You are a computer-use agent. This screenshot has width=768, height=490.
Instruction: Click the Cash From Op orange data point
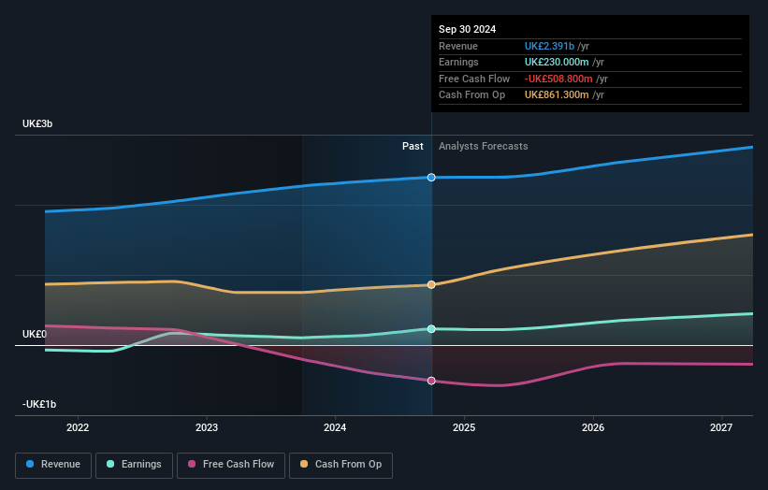431,284
